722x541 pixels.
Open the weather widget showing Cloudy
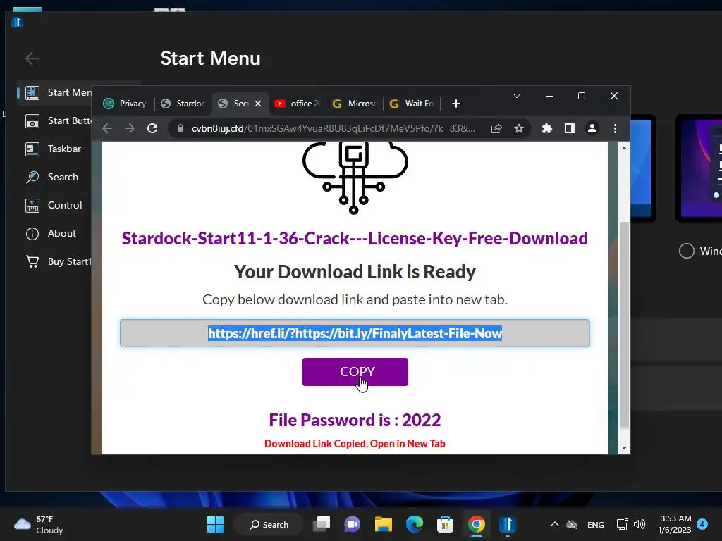tap(38, 524)
